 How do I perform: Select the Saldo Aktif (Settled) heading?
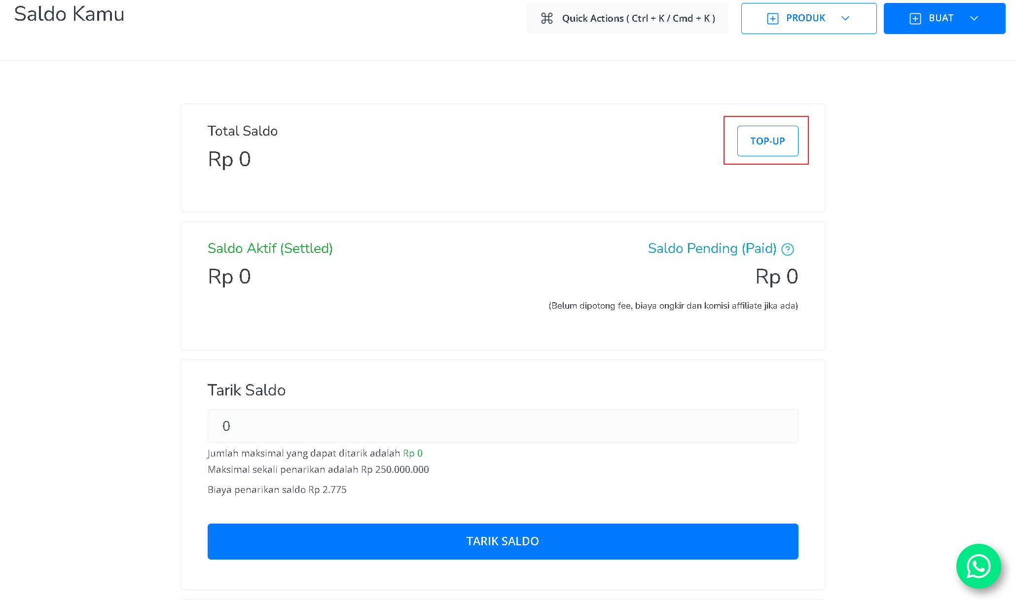[x=270, y=248]
